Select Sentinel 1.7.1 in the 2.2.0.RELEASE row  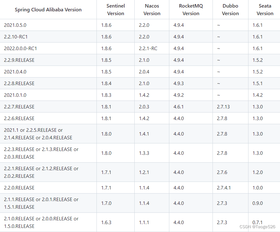click(106, 188)
